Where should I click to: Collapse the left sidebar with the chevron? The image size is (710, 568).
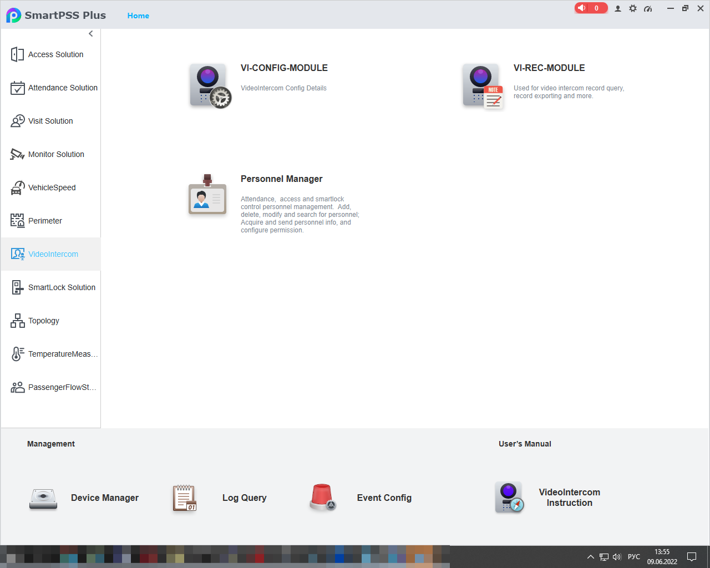[x=91, y=34]
